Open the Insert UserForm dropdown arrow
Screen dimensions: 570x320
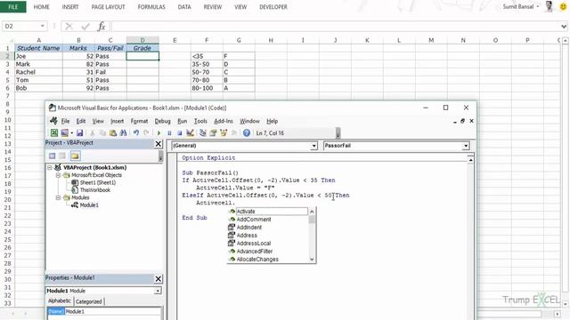[71, 133]
